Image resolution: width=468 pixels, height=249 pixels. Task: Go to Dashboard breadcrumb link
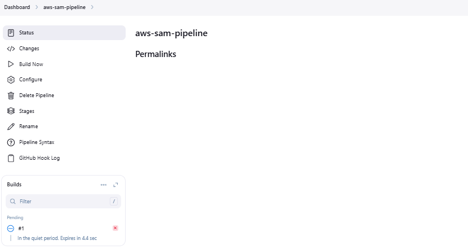17,7
